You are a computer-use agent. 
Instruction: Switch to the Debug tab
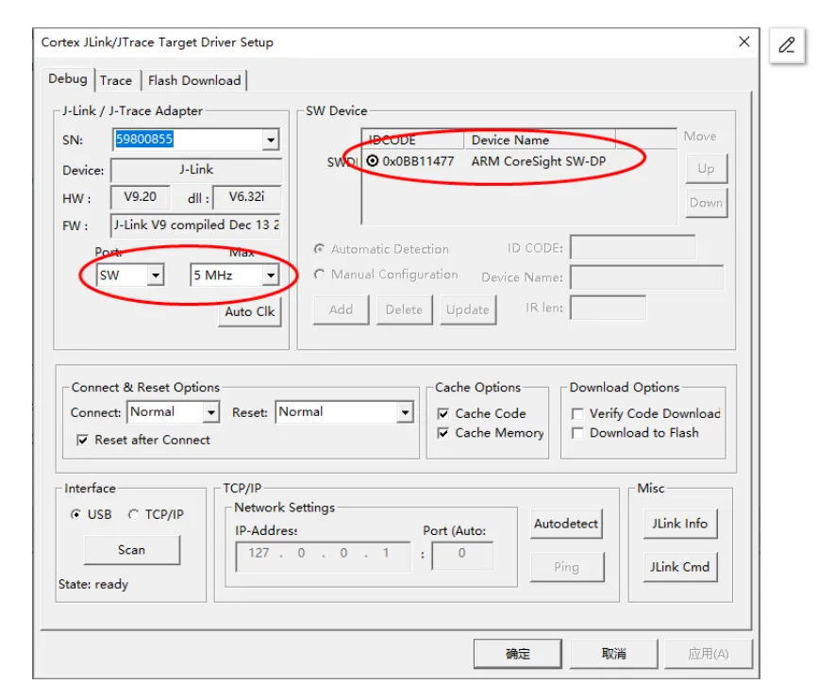68,79
